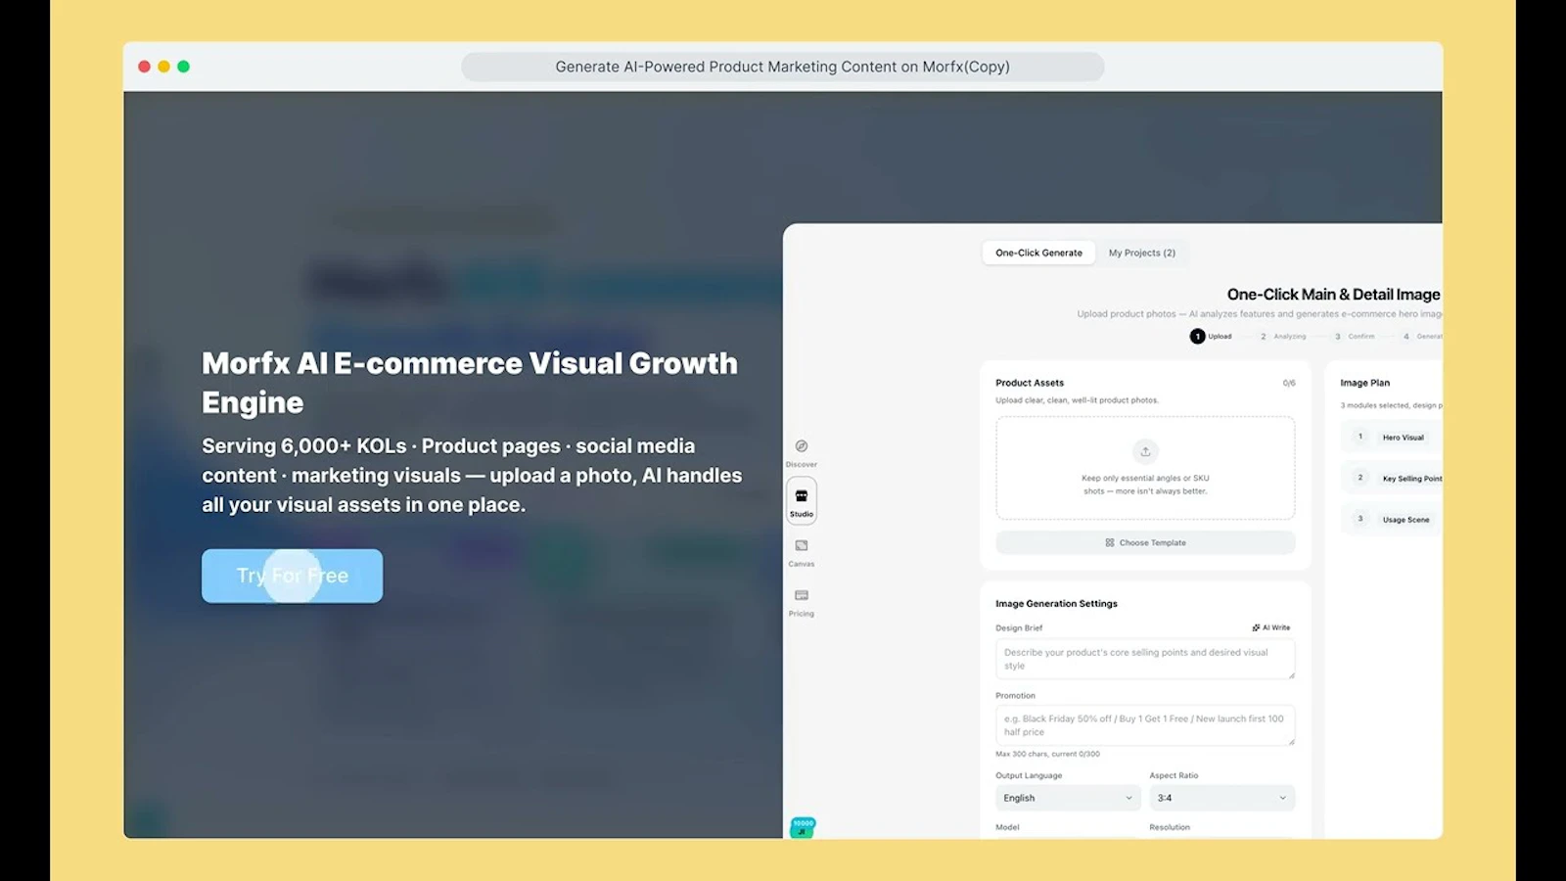
Task: Click the green credits badge at sidebar bottom
Action: [x=803, y=827]
